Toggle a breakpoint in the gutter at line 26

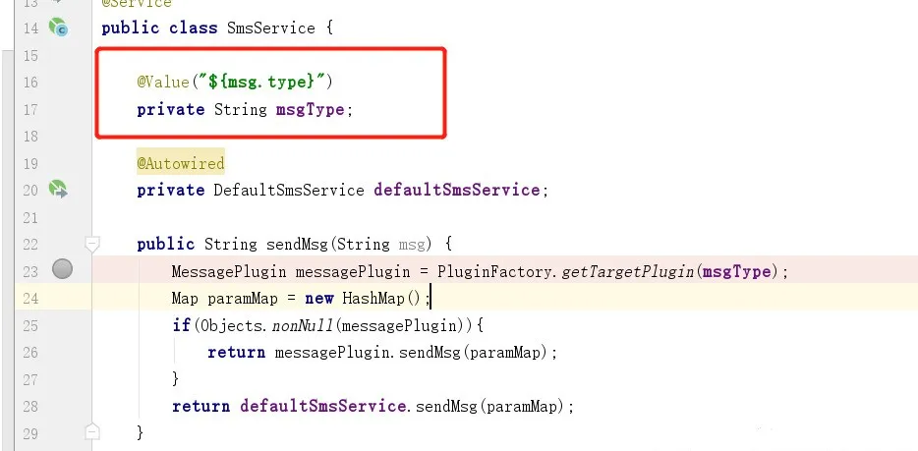point(62,352)
